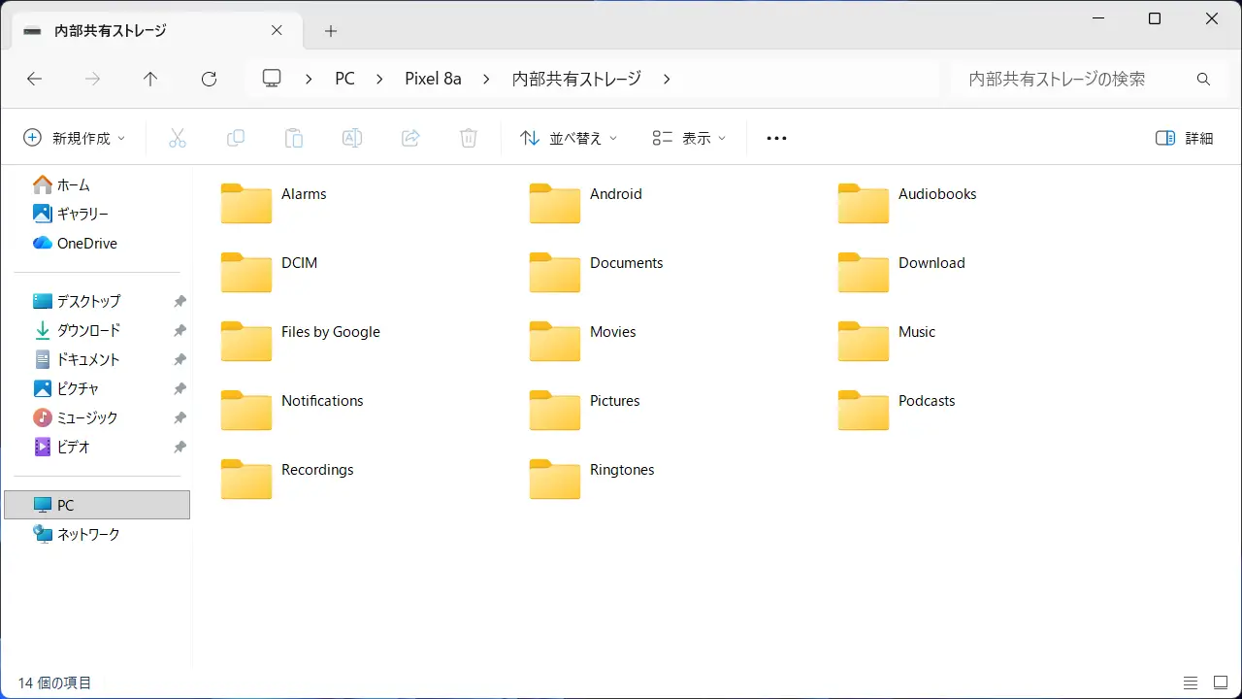Toggle the 詳細 details pane

[1185, 139]
